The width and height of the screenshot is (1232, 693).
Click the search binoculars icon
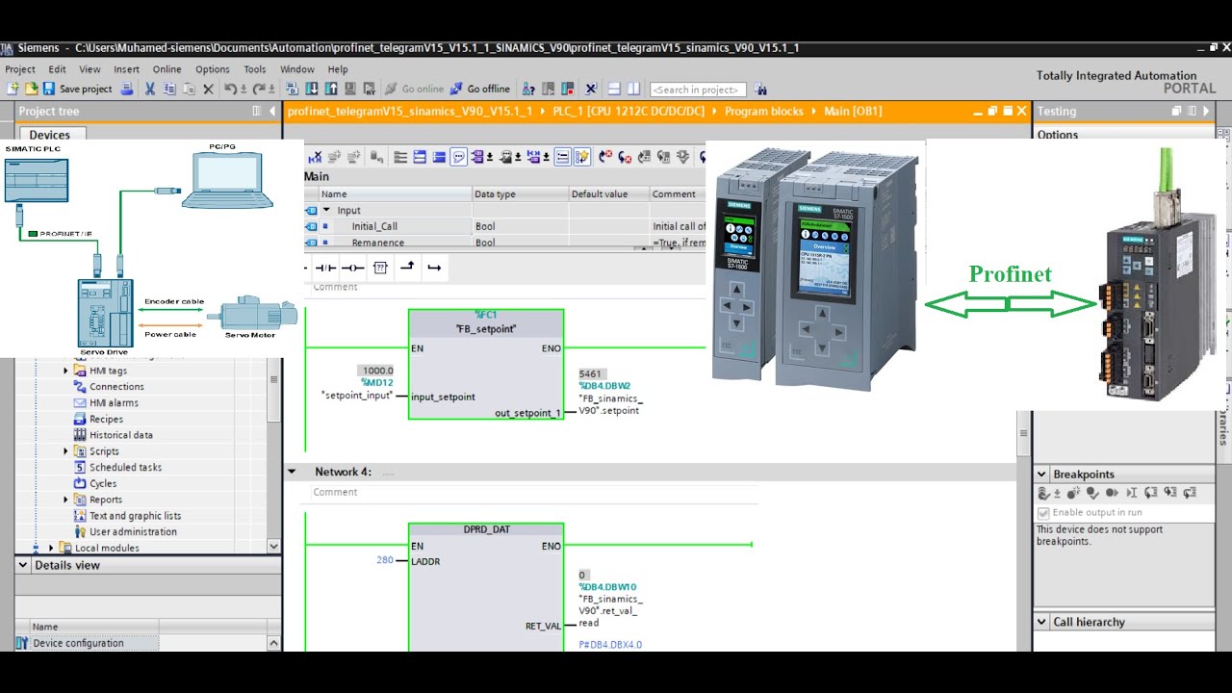pyautogui.click(x=760, y=90)
